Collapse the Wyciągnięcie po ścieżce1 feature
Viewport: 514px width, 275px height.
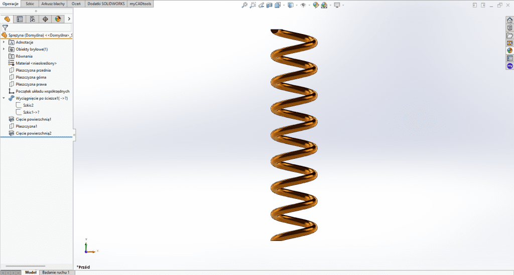(4, 98)
